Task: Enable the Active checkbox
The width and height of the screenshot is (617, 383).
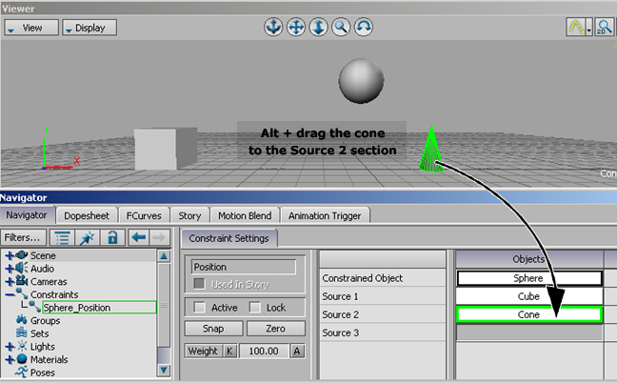Action: click(x=199, y=308)
